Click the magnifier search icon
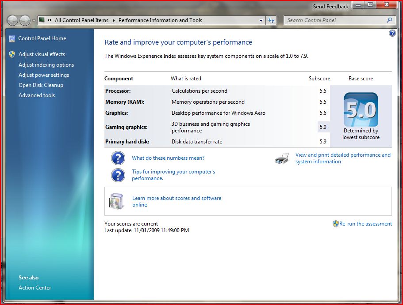 pos(390,20)
